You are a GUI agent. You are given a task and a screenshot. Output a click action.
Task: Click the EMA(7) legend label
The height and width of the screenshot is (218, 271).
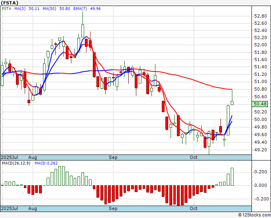pyautogui.click(x=80, y=9)
